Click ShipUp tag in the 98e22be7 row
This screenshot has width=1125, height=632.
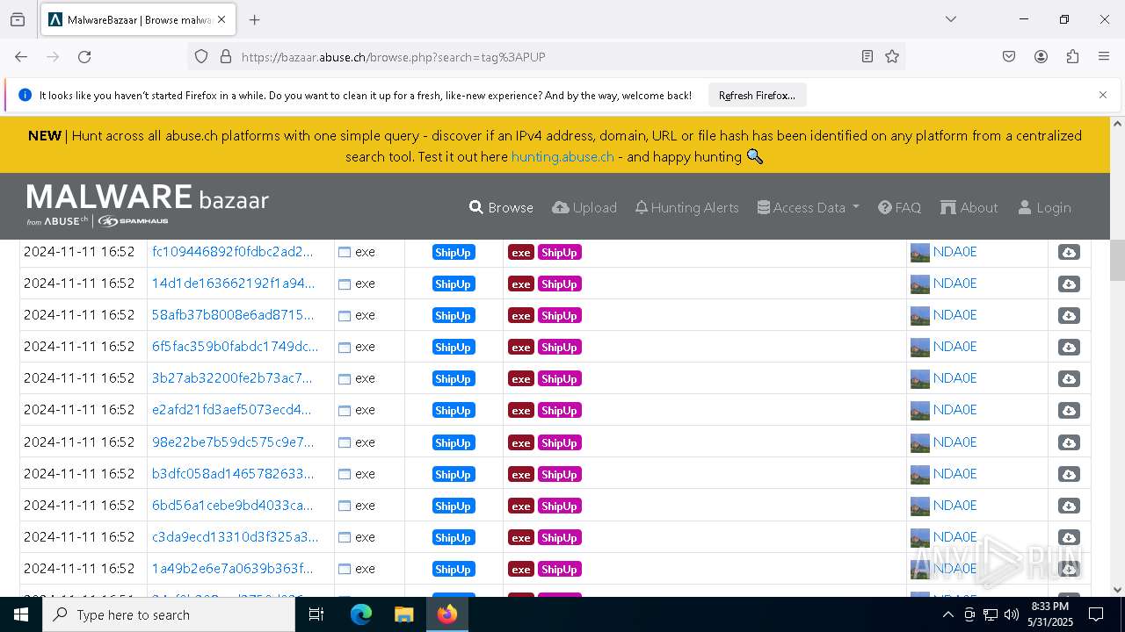(x=559, y=442)
